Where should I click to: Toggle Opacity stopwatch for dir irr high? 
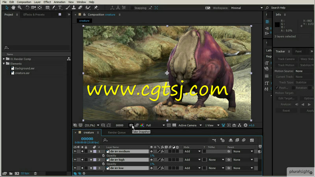click(x=103, y=164)
